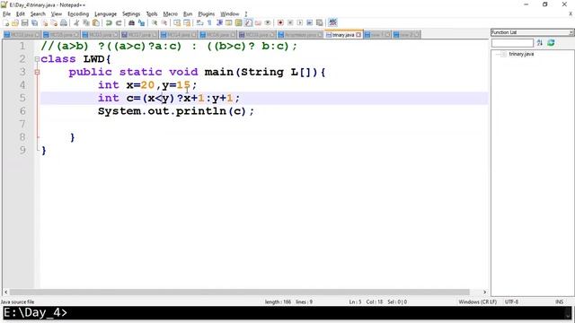Viewport: 575px width, 323px height.
Task: Toggle the Function List toolbar icon
Action: pyautogui.click(x=248, y=22)
